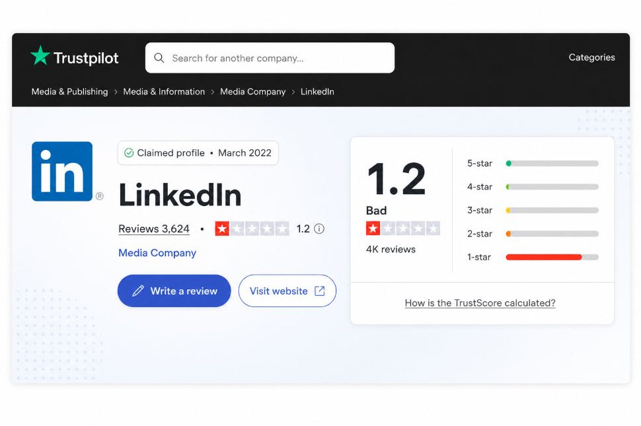This screenshot has height=426, width=641.
Task: Show TrustScore info icon beside 1.2
Action: click(x=319, y=229)
